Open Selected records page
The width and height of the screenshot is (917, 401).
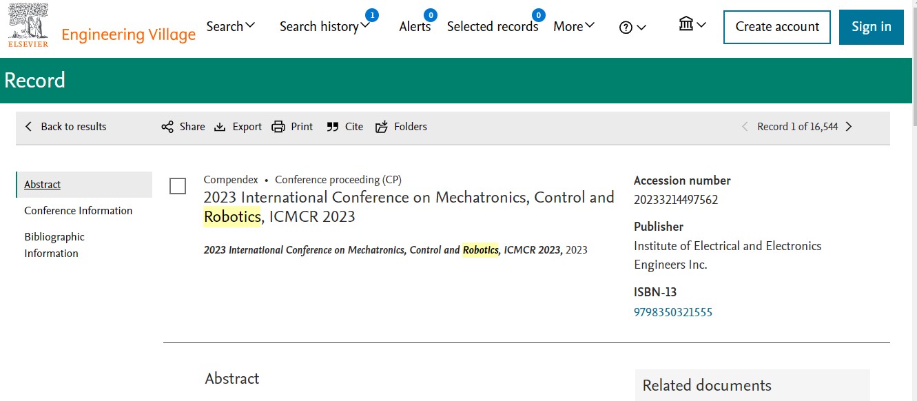click(493, 26)
